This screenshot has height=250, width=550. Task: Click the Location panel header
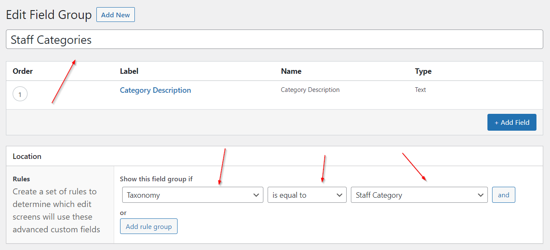pyautogui.click(x=27, y=156)
